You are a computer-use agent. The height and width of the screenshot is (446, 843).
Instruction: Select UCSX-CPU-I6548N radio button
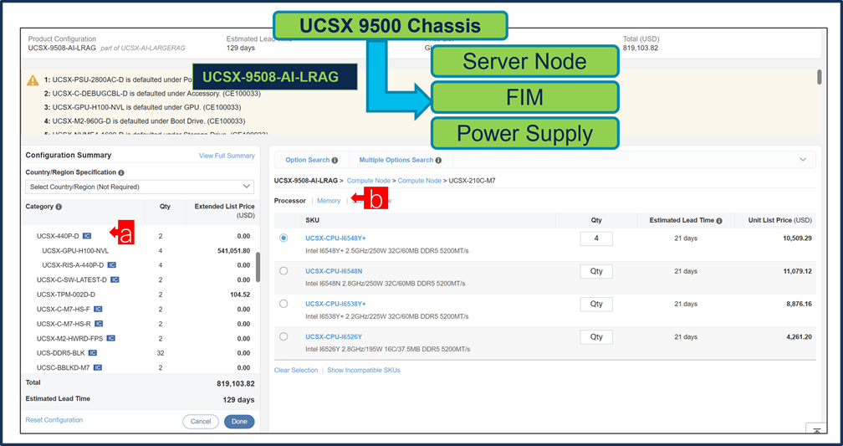point(284,271)
